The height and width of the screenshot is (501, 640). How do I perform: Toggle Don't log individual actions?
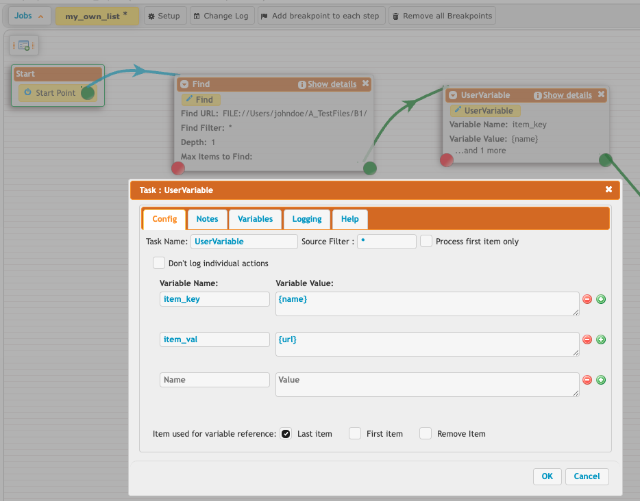point(159,263)
